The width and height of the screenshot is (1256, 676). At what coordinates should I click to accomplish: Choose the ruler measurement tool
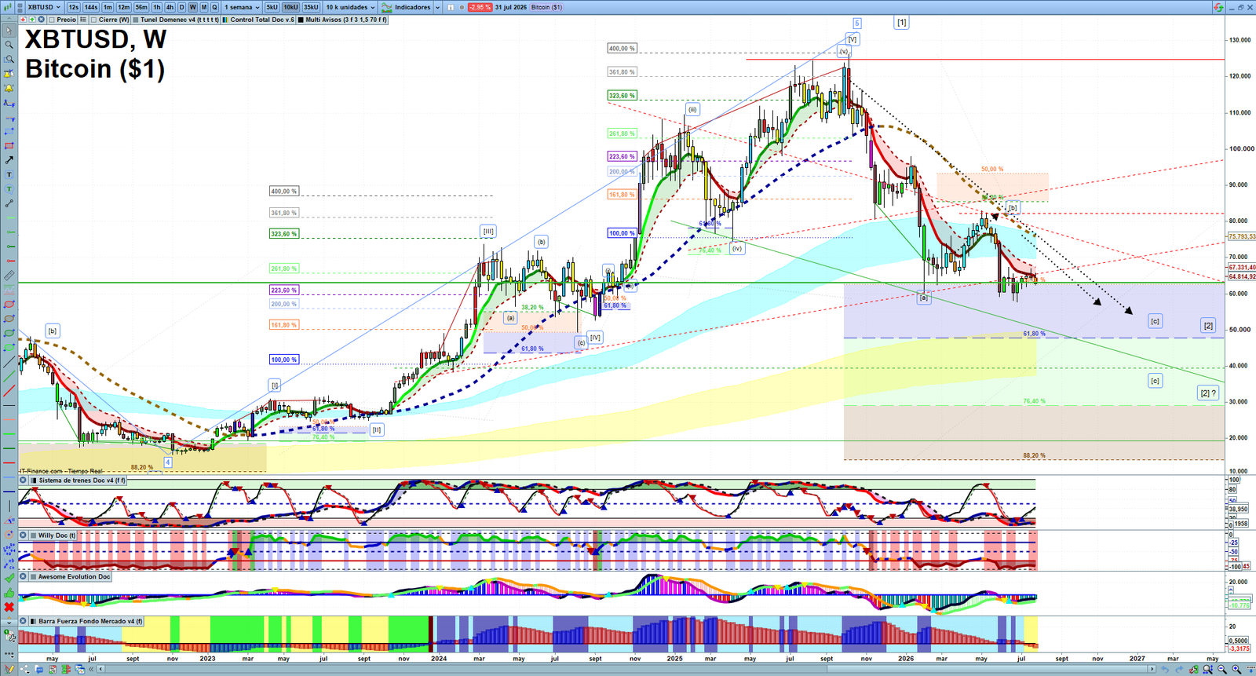(9, 276)
